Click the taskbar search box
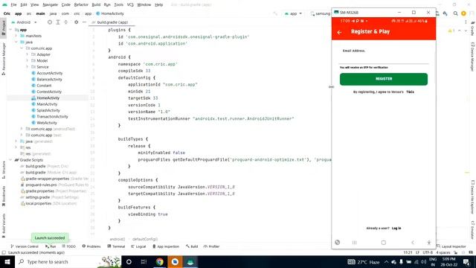Screen dimensions: 476x268 coord(68,262)
